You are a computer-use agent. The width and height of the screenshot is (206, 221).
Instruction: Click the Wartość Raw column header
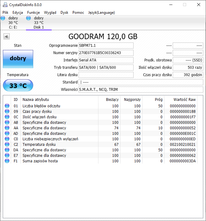[181, 100]
